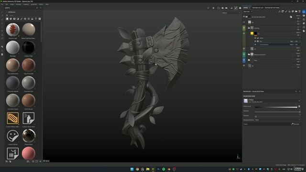Filter assets by Textures icon
Image resolution: width=306 pixels, height=172 pixels.
tap(29, 19)
